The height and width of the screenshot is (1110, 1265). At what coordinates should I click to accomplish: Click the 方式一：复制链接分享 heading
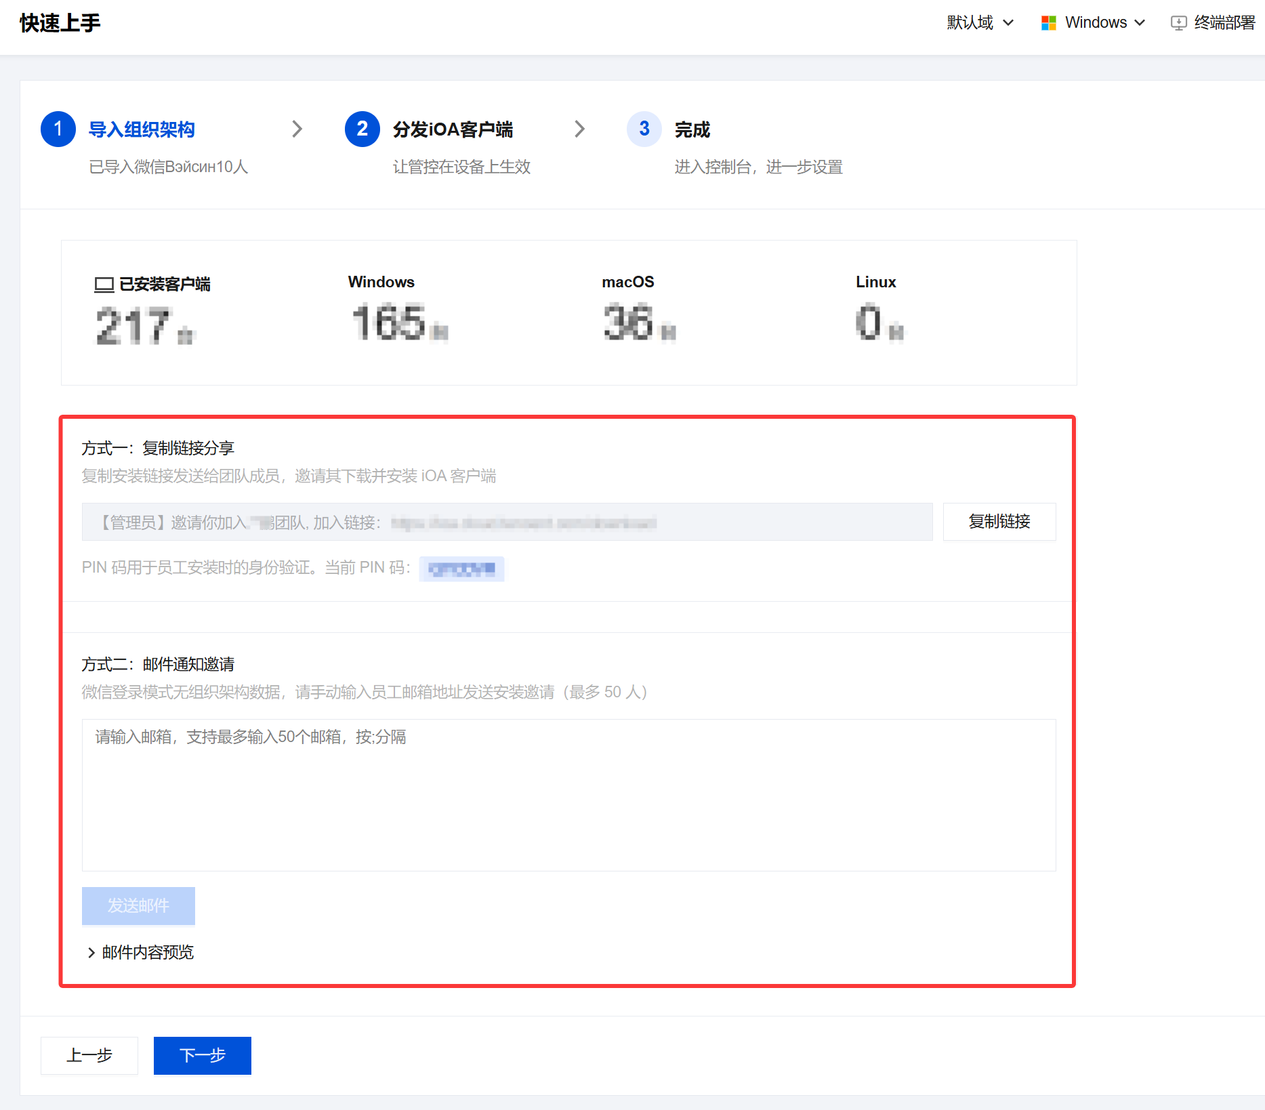(158, 448)
